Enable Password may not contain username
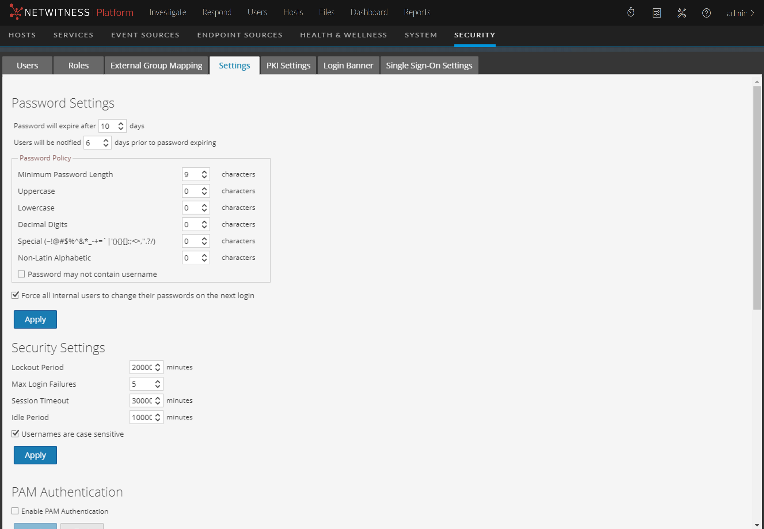 click(x=21, y=274)
